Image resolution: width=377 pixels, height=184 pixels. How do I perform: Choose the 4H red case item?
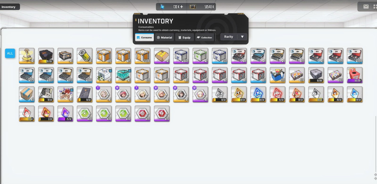click(316, 56)
